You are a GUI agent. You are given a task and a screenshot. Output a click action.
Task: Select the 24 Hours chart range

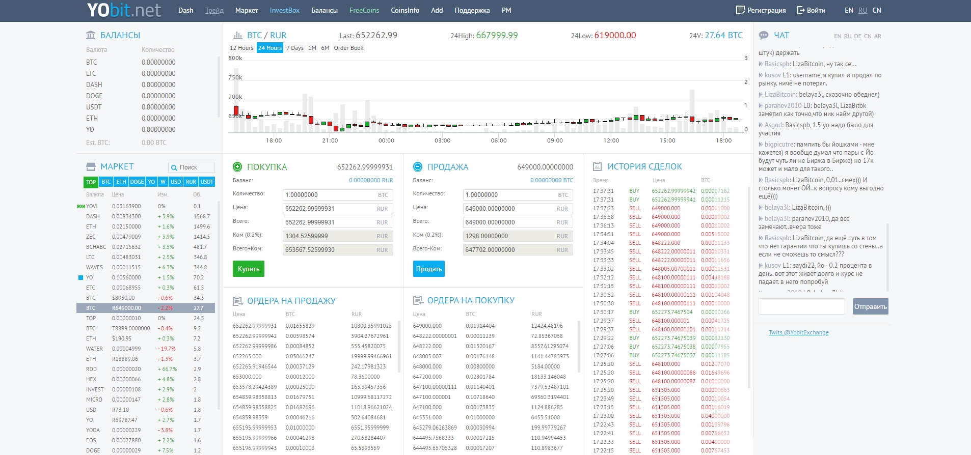point(269,48)
